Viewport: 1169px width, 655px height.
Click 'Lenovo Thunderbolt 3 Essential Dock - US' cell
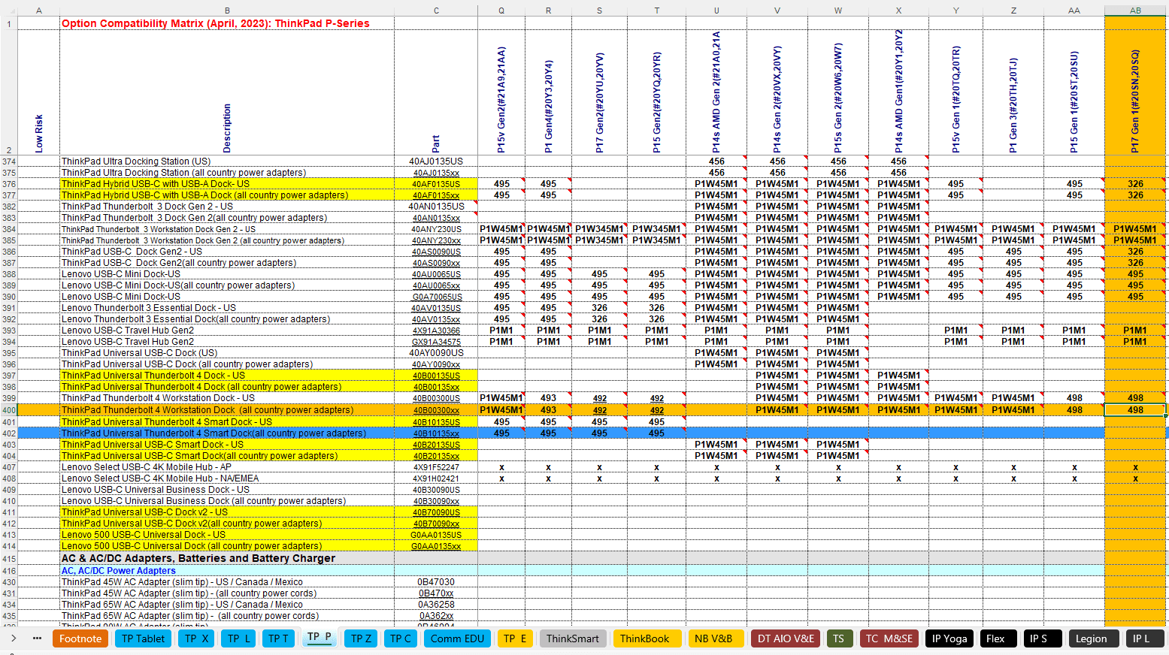[x=227, y=308]
